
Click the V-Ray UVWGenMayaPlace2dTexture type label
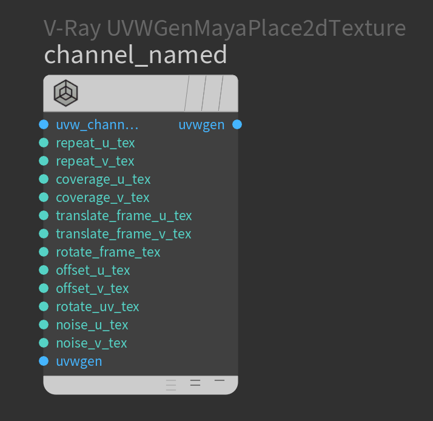coord(224,29)
